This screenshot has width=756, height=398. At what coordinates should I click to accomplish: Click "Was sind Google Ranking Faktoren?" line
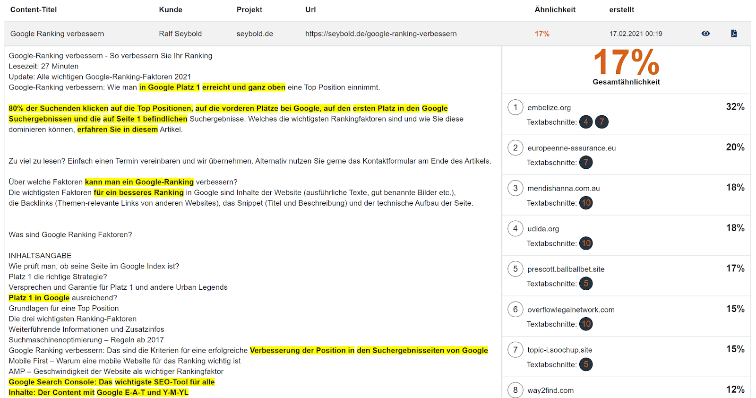pyautogui.click(x=70, y=234)
